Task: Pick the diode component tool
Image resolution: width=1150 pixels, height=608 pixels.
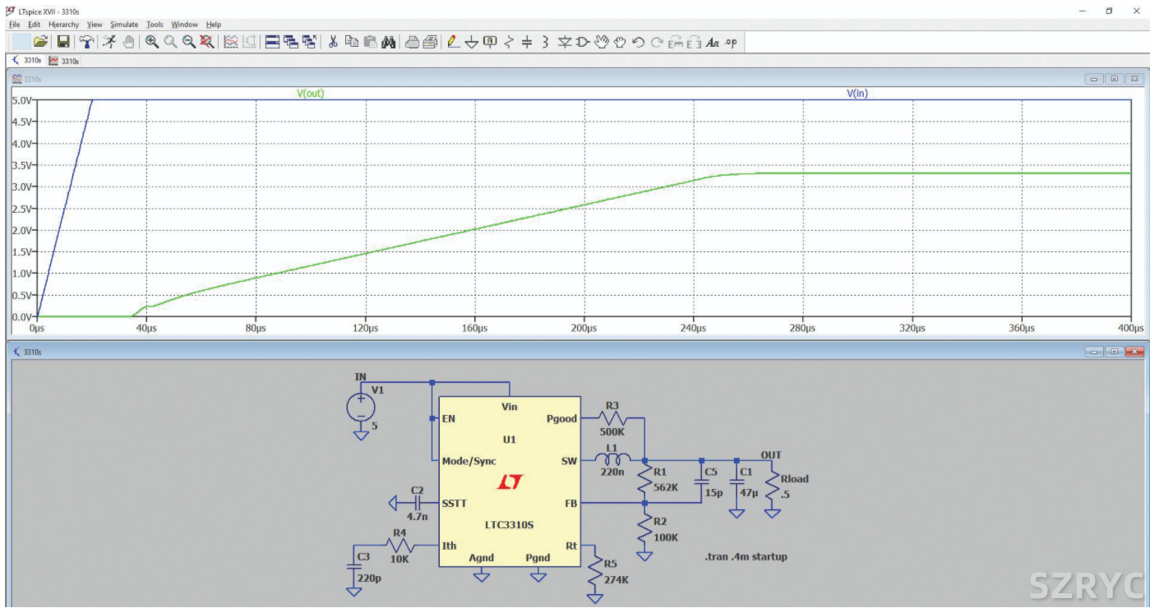Action: (x=565, y=42)
